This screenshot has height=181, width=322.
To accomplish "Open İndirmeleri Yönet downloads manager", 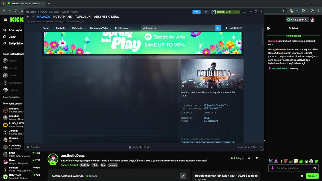I will 139,147.
